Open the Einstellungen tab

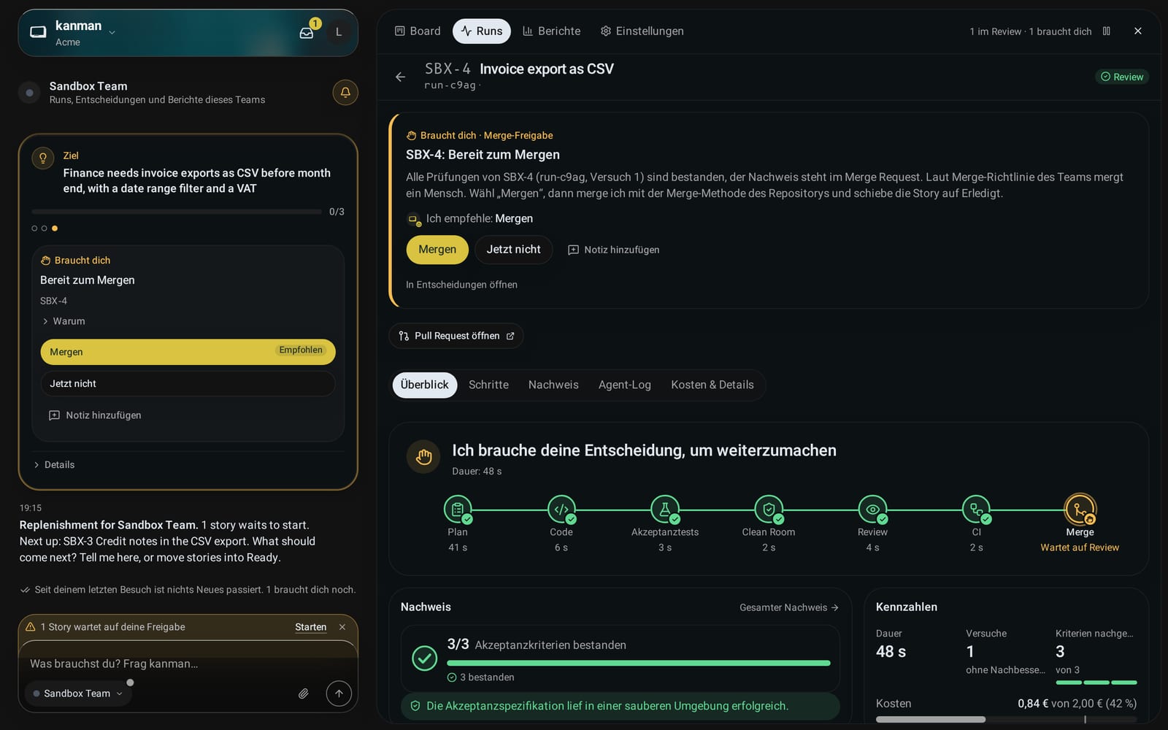click(642, 31)
